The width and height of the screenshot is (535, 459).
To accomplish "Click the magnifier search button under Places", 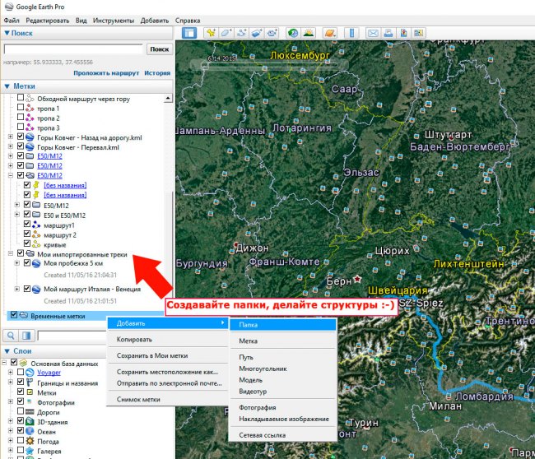I will [x=11, y=336].
